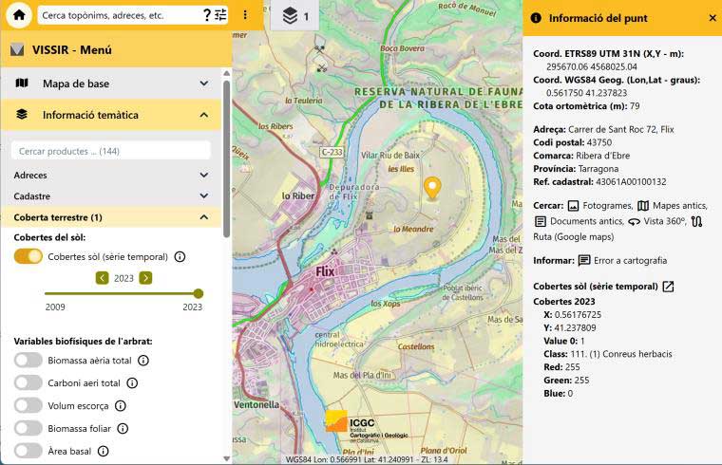The width and height of the screenshot is (722, 465).
Task: Click the orange map location pin
Action: tap(432, 188)
